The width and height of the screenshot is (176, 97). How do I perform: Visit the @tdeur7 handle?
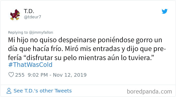click(x=32, y=17)
